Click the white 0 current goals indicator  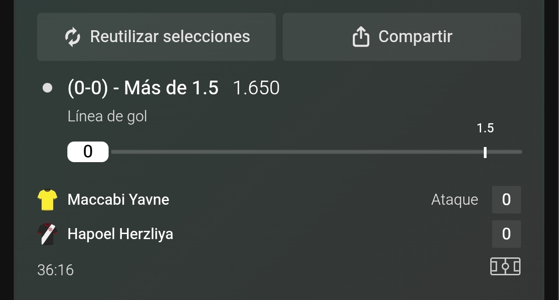point(88,152)
